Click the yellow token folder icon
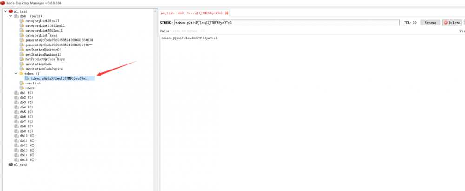The image size is (465, 191). pos(21,73)
